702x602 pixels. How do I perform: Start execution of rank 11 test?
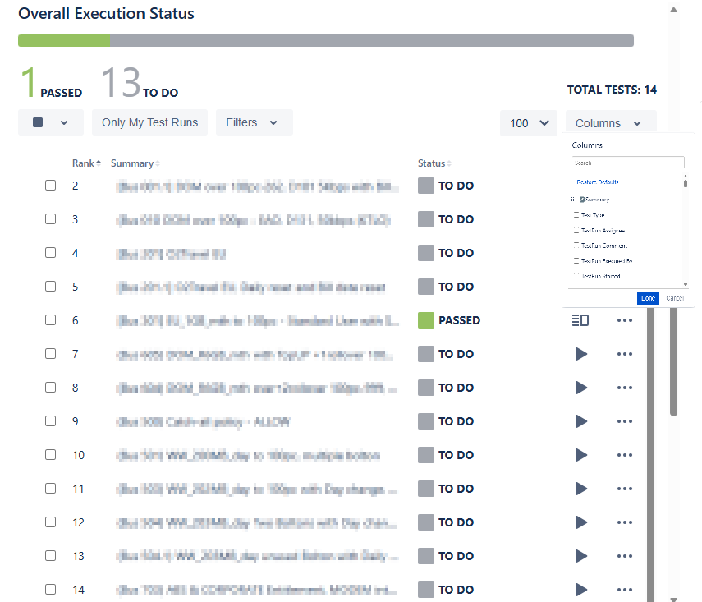click(581, 489)
